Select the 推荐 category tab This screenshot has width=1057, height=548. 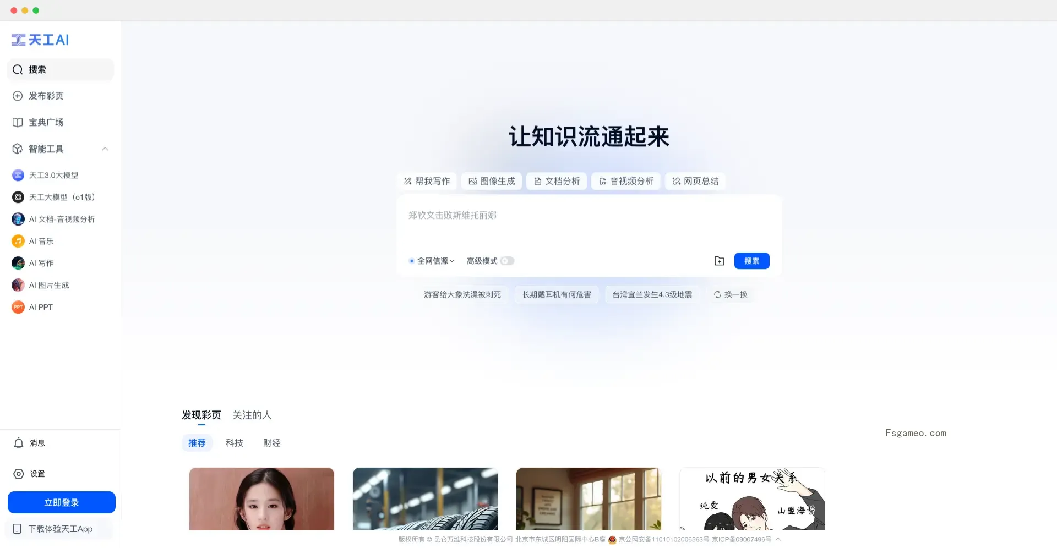tap(197, 443)
